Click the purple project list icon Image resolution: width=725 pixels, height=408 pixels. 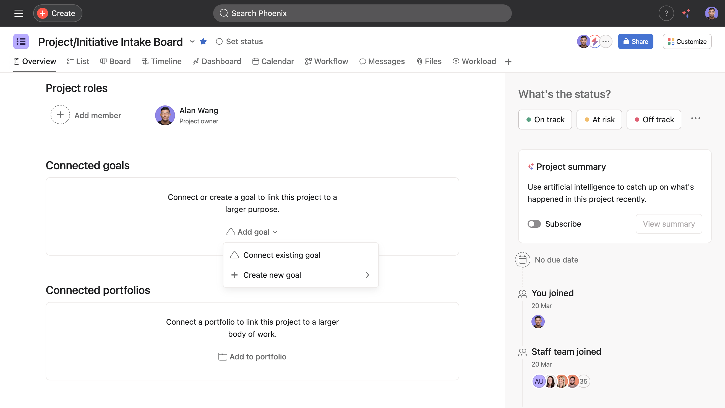[21, 42]
